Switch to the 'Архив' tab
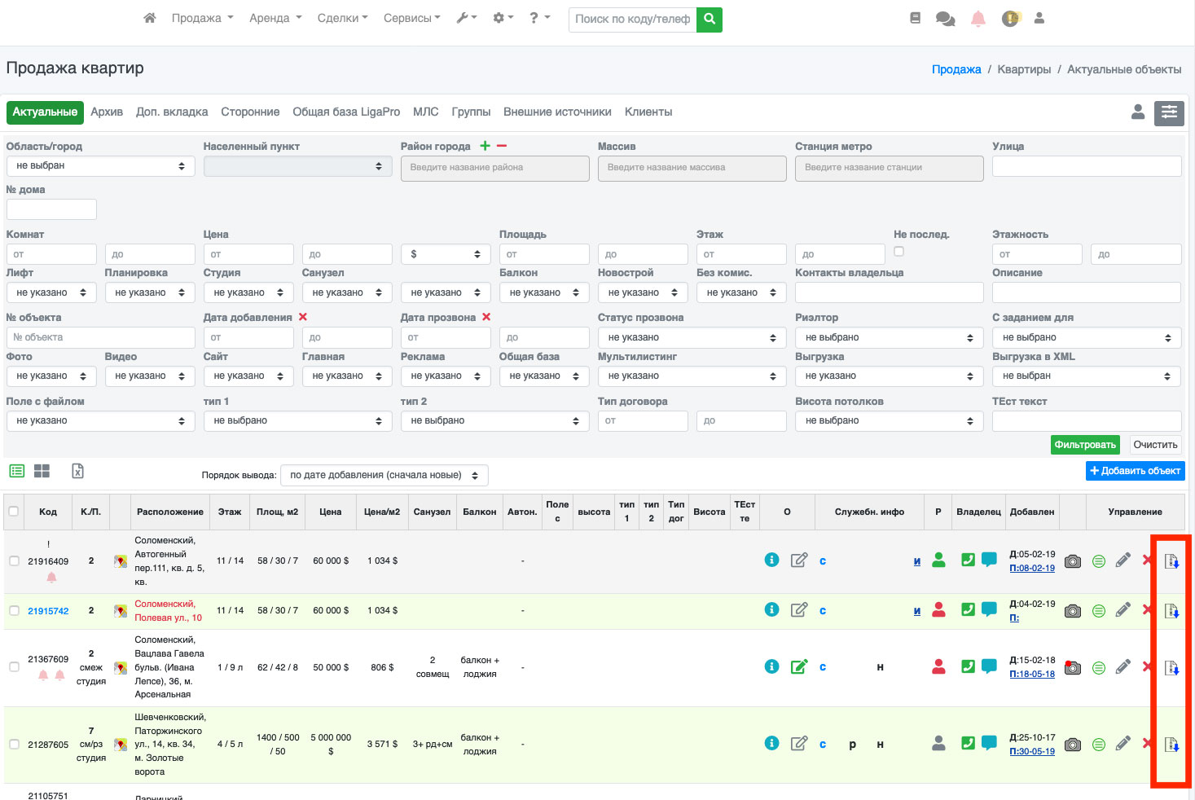The image size is (1195, 800). click(x=107, y=112)
